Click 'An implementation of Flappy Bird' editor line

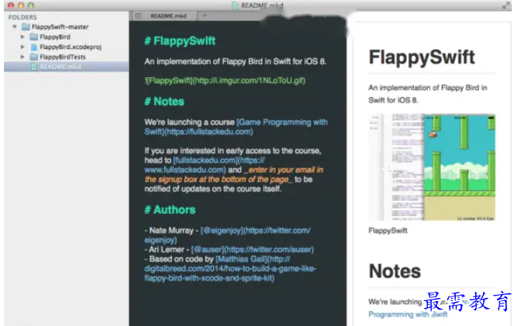coord(235,61)
